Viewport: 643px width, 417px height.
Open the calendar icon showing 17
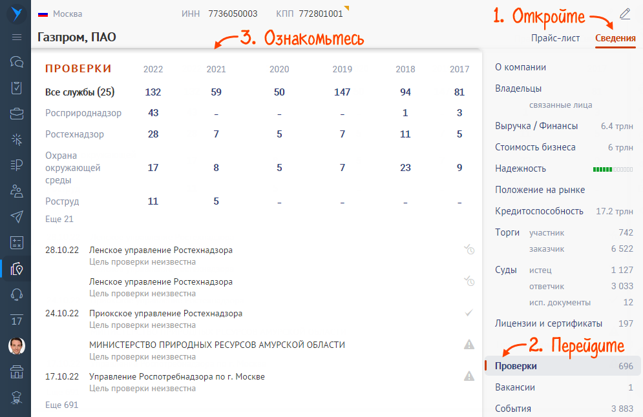coord(16,320)
